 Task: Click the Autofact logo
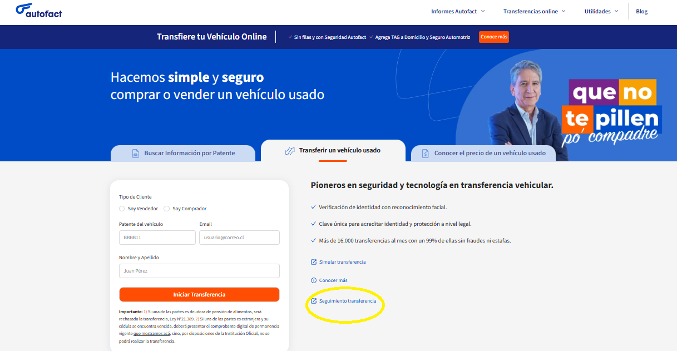point(39,10)
